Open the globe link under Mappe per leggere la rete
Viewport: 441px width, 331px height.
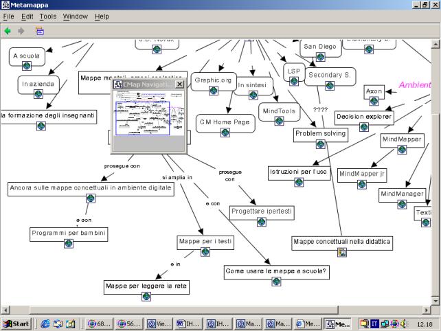[146, 297]
